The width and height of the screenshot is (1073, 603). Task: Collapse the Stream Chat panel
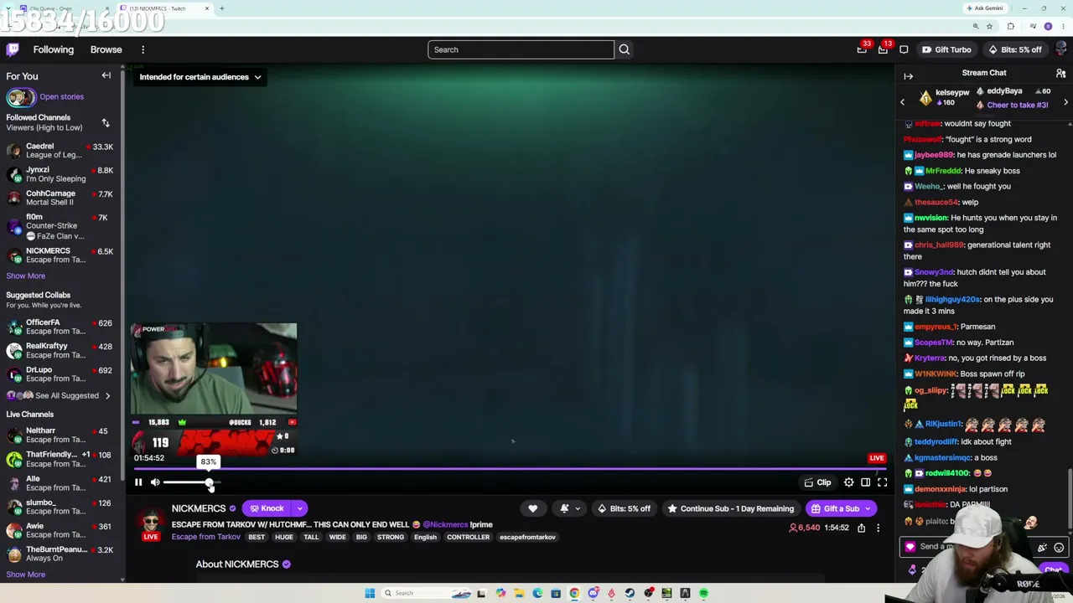coord(908,75)
